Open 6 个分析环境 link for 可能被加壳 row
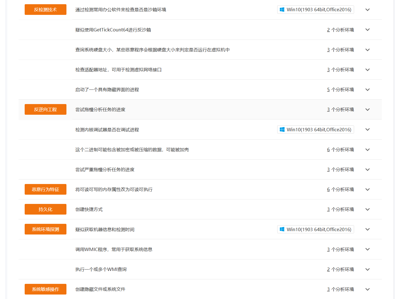 (340, 150)
